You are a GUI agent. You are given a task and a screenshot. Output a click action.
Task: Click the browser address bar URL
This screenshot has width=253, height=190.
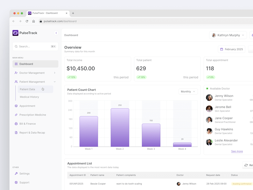click(60, 21)
